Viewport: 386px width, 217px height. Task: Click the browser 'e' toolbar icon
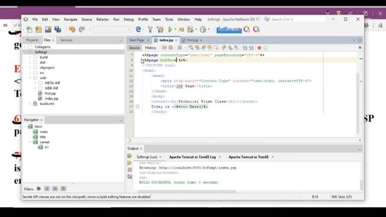click(138, 30)
